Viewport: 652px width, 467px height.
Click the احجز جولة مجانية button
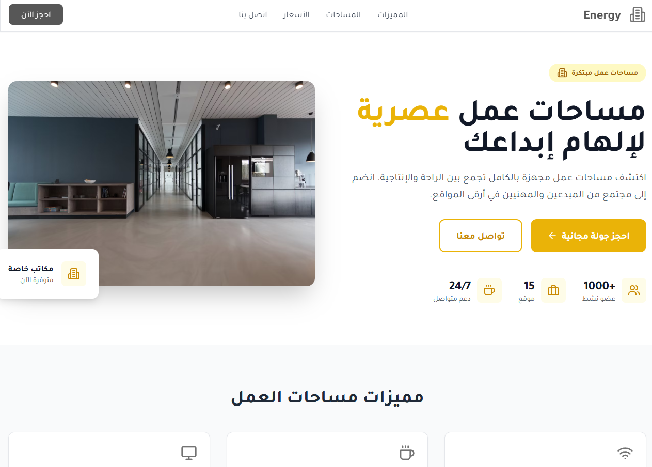589,236
